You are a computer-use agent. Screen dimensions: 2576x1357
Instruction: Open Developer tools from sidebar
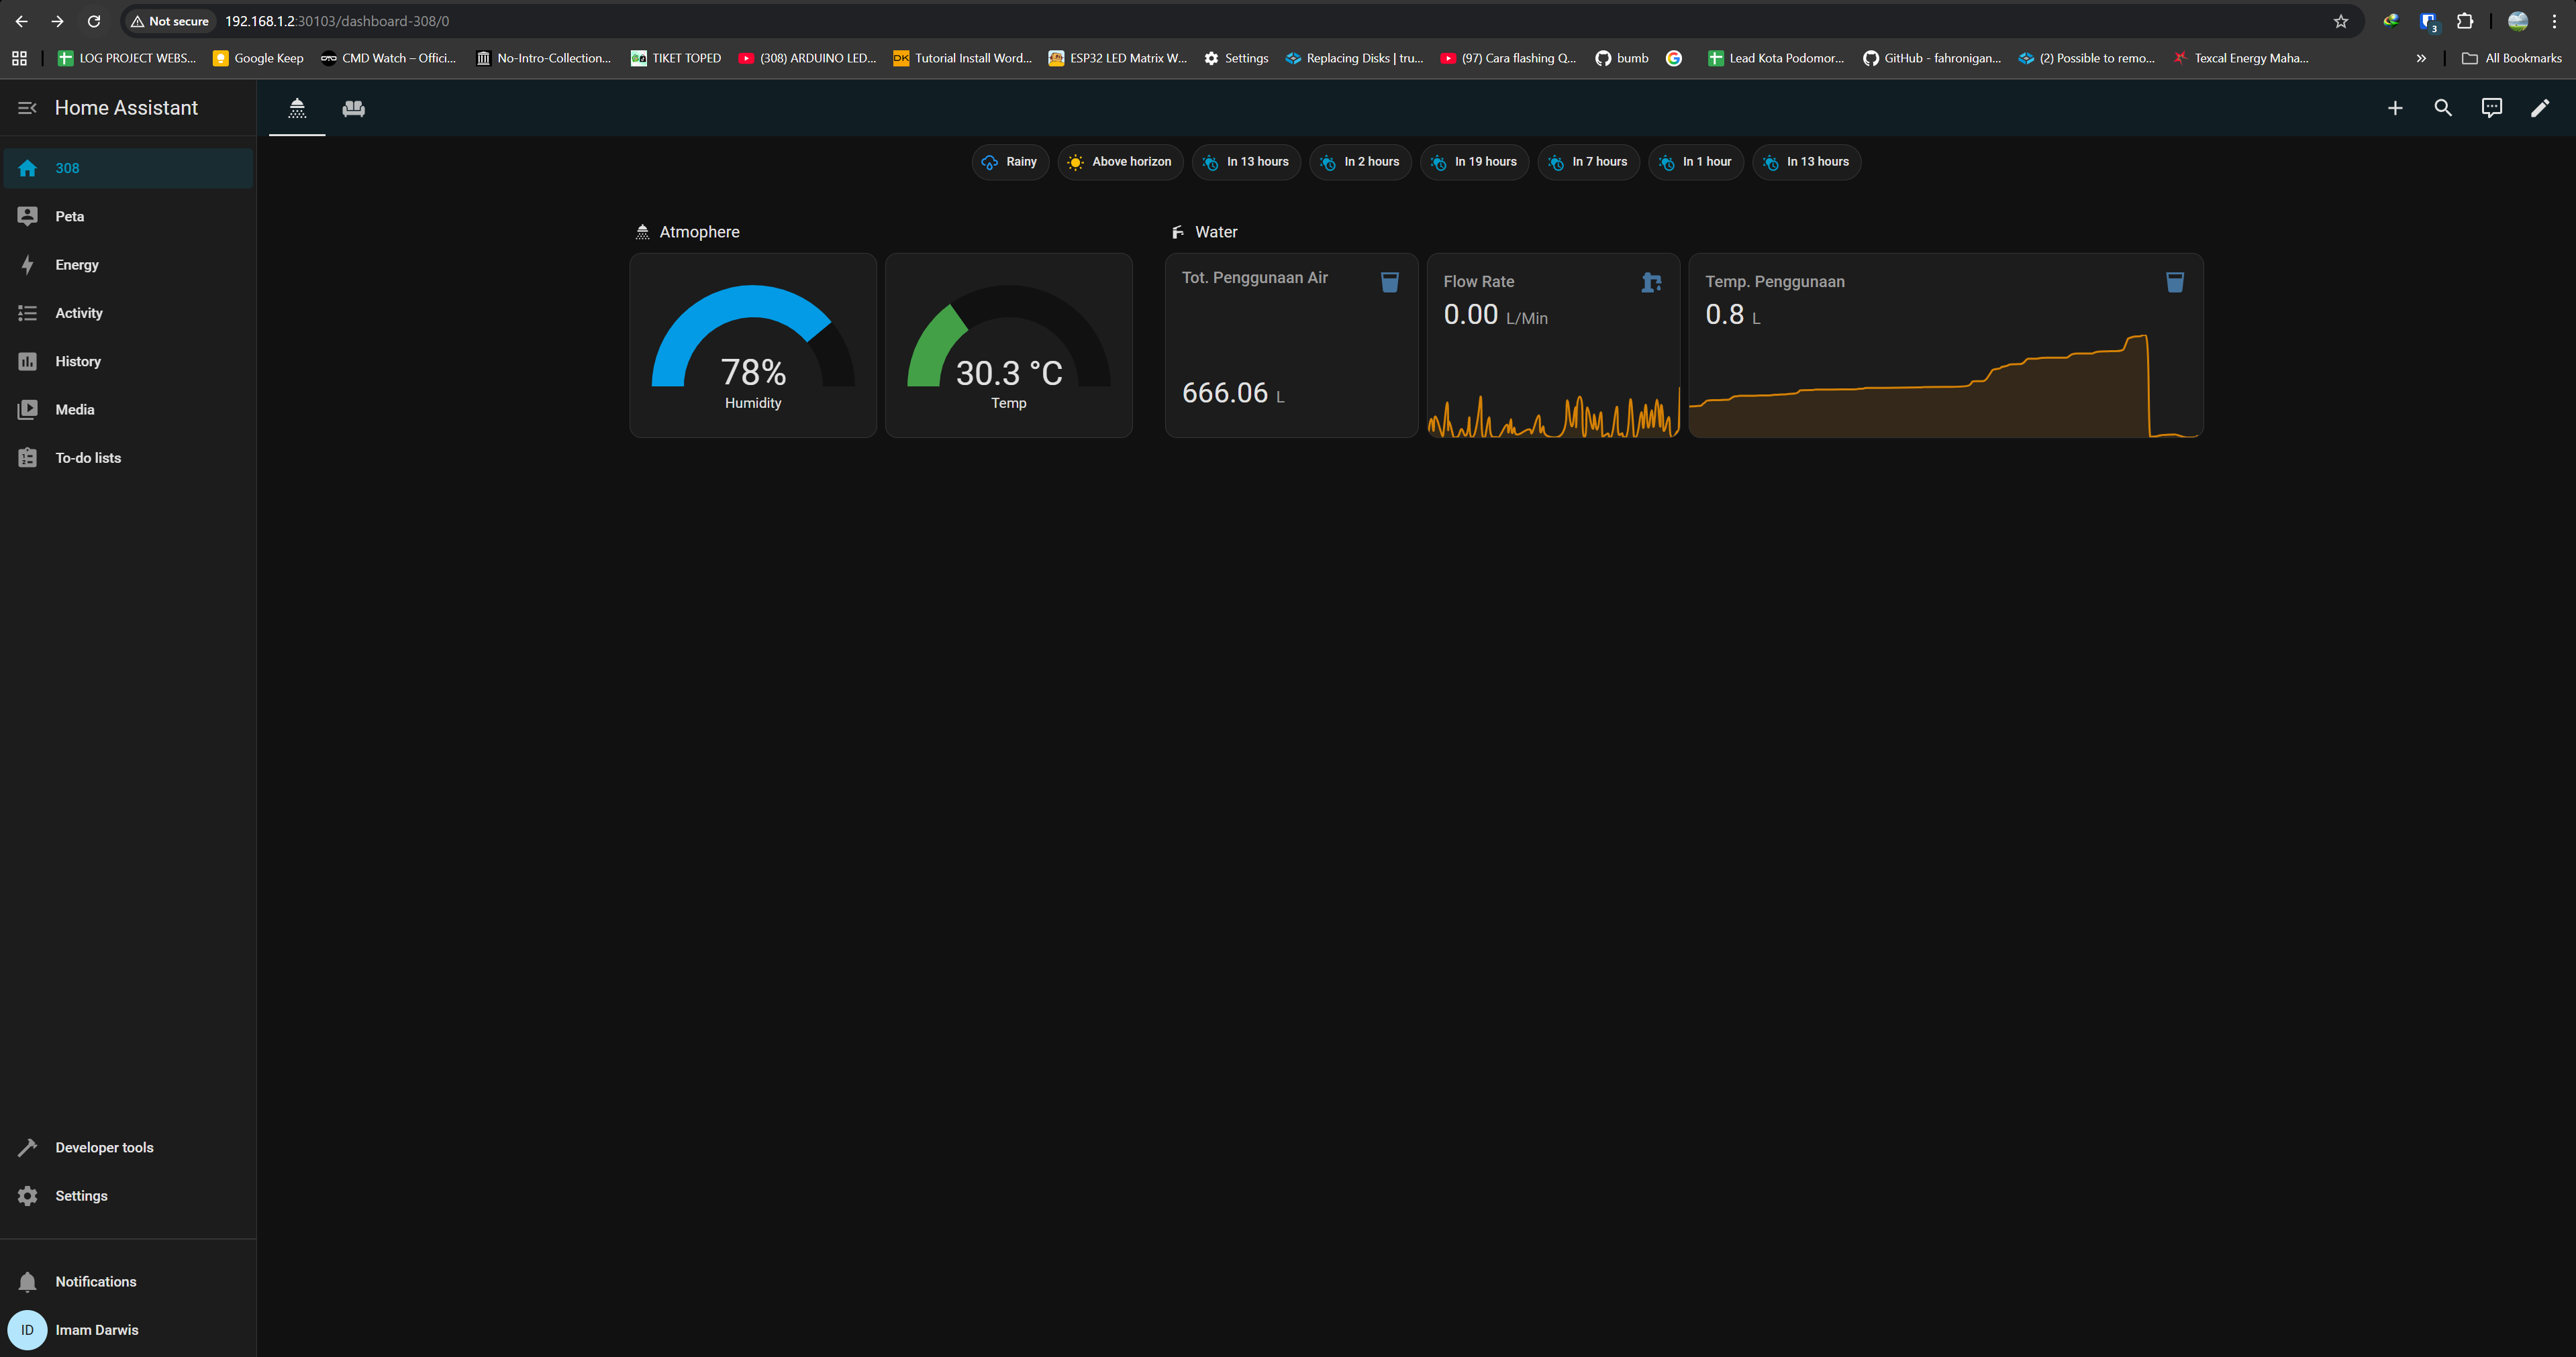(104, 1147)
